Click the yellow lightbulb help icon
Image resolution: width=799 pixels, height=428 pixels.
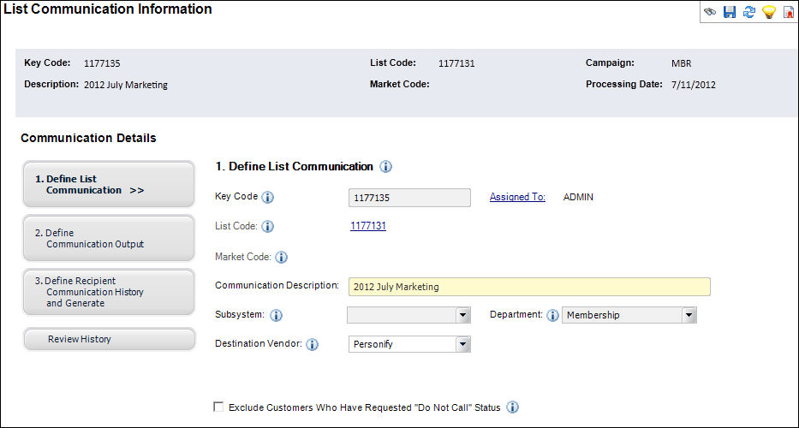tap(768, 12)
